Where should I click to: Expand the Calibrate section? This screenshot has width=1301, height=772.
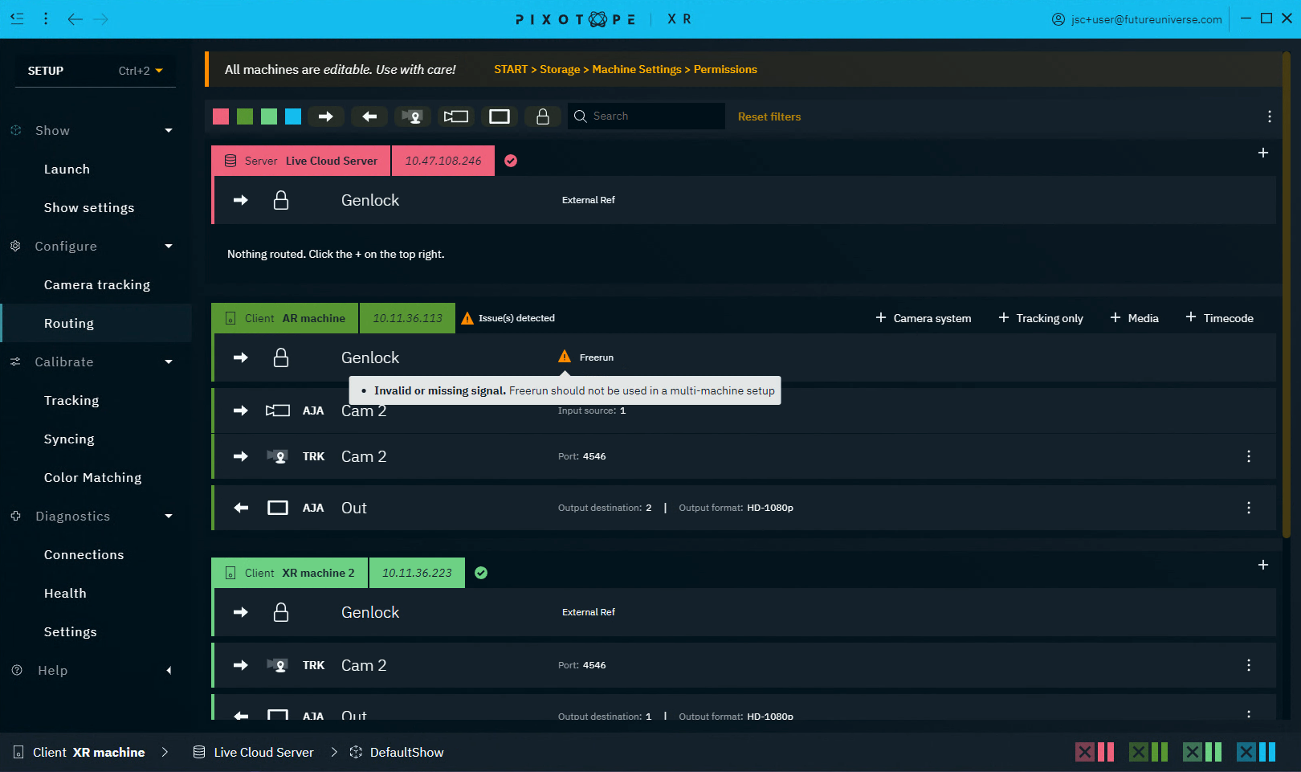pyautogui.click(x=169, y=361)
